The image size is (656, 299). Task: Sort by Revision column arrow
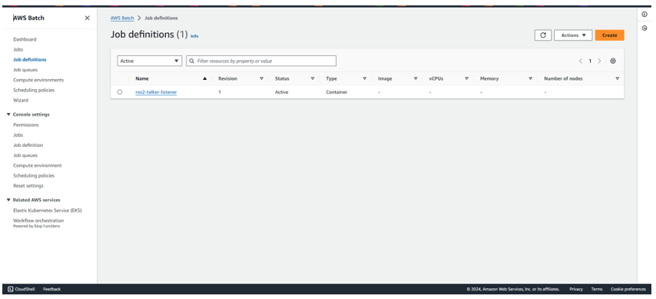click(261, 78)
